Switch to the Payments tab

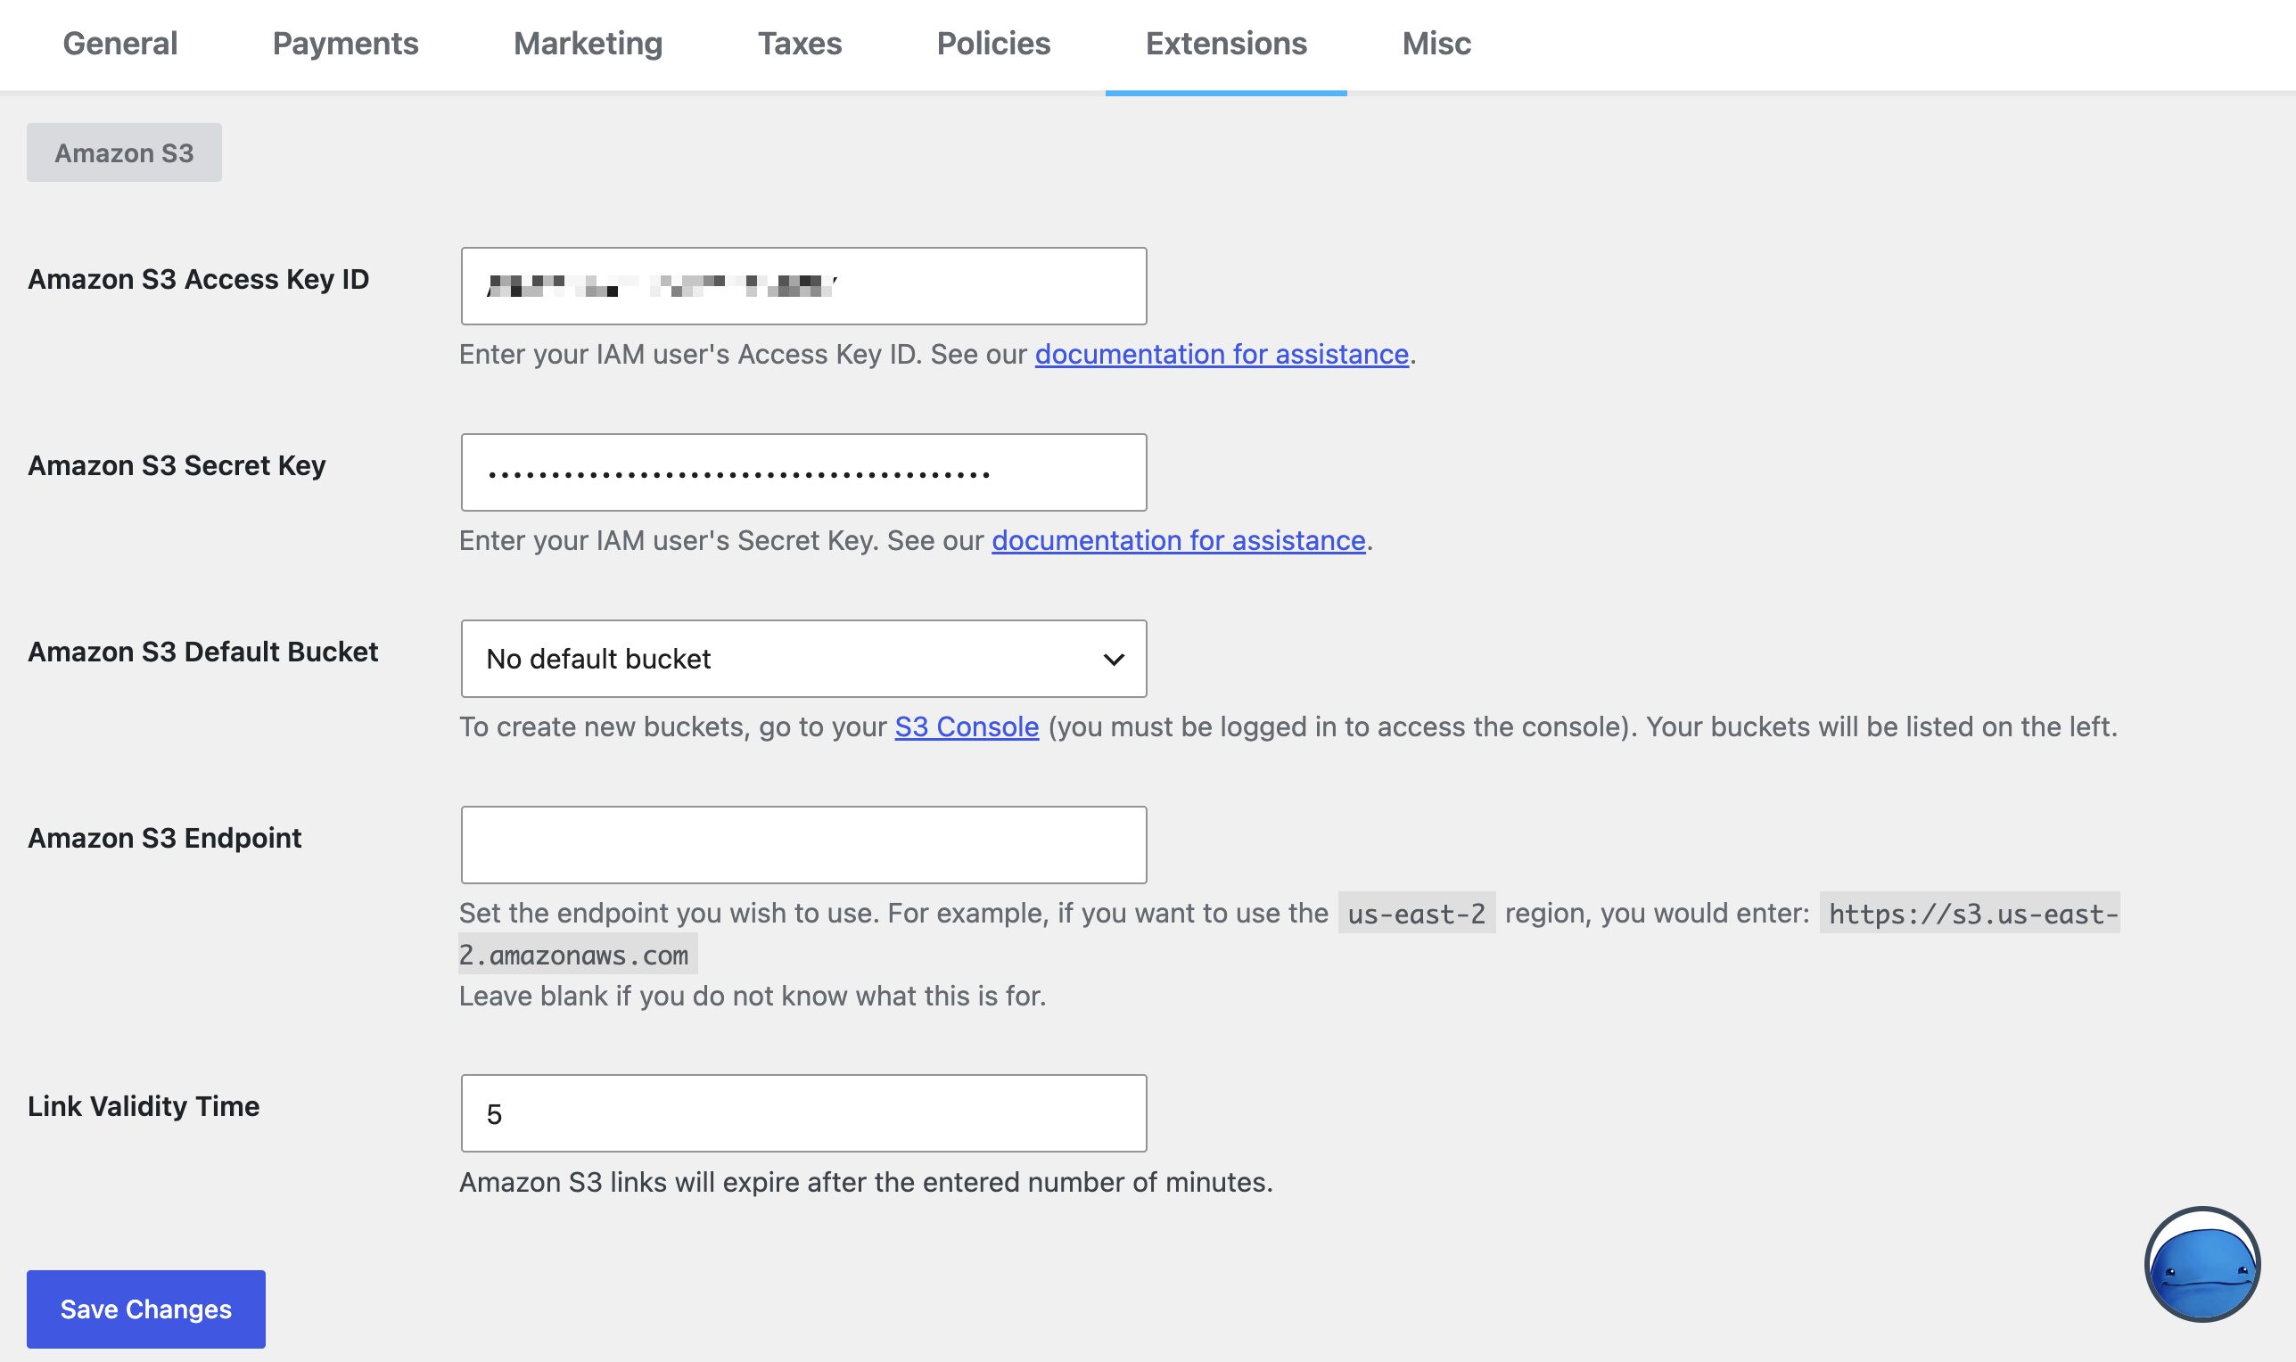(345, 44)
